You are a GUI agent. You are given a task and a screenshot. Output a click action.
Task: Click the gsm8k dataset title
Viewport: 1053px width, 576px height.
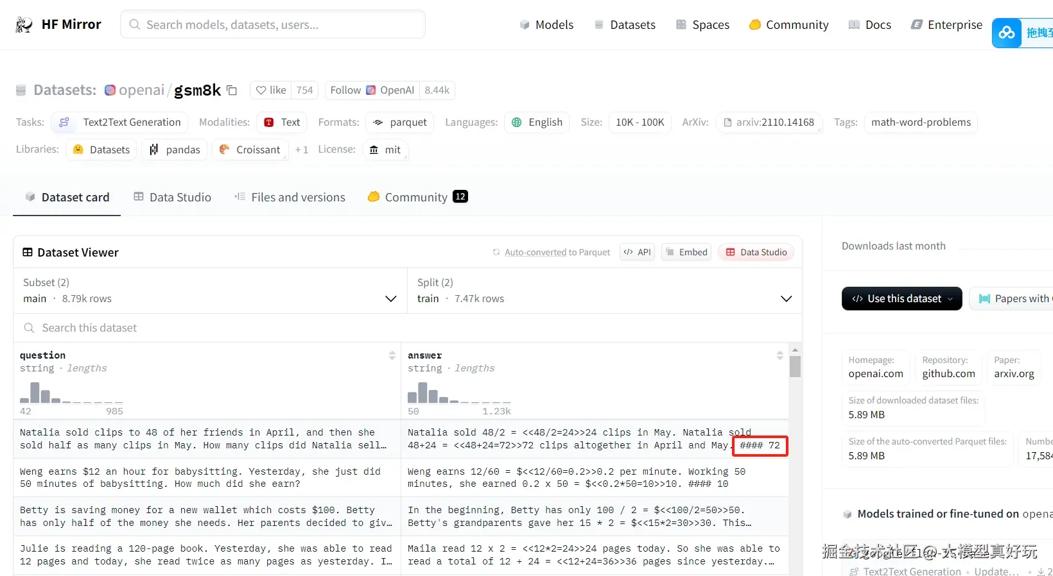pos(197,90)
